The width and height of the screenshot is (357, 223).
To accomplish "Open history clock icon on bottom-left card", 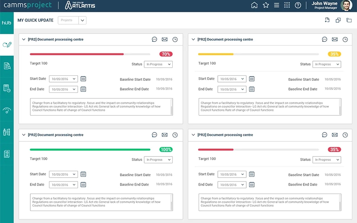I will tap(175, 135).
